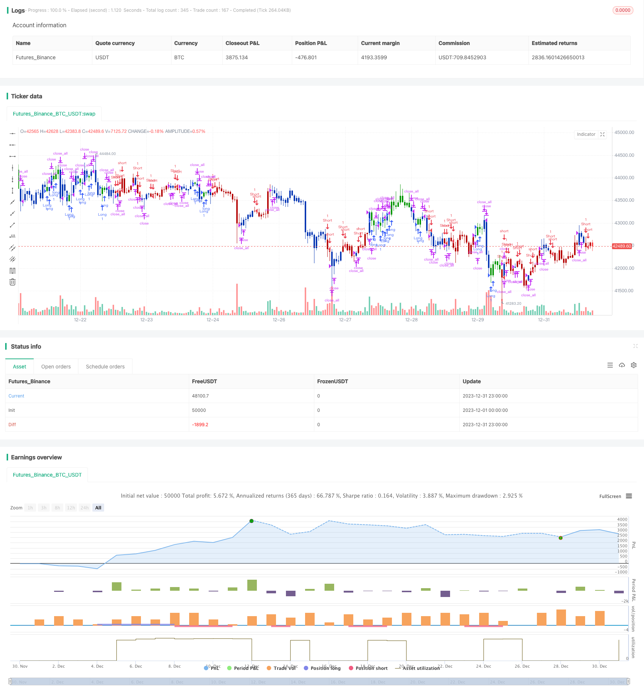644x696 pixels.
Task: Click the Futures_Binance name cell
Action: pyautogui.click(x=36, y=57)
